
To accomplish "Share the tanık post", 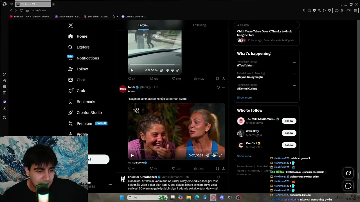I will 223,169.
